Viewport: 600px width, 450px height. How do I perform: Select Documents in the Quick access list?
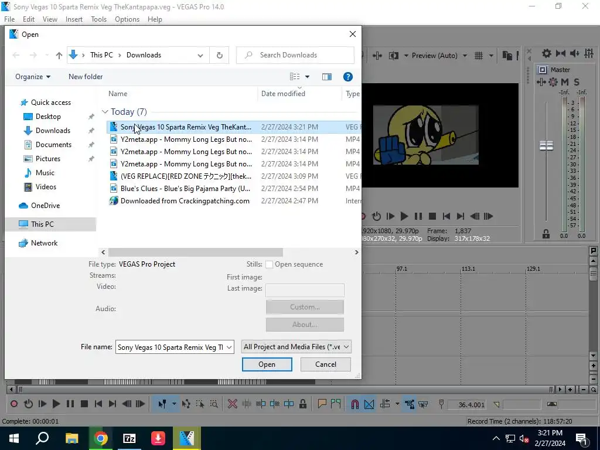click(x=53, y=145)
